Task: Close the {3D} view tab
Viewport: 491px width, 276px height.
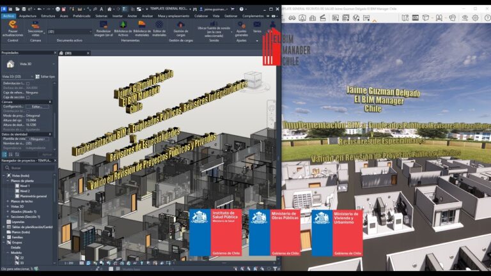Action: tap(88, 53)
